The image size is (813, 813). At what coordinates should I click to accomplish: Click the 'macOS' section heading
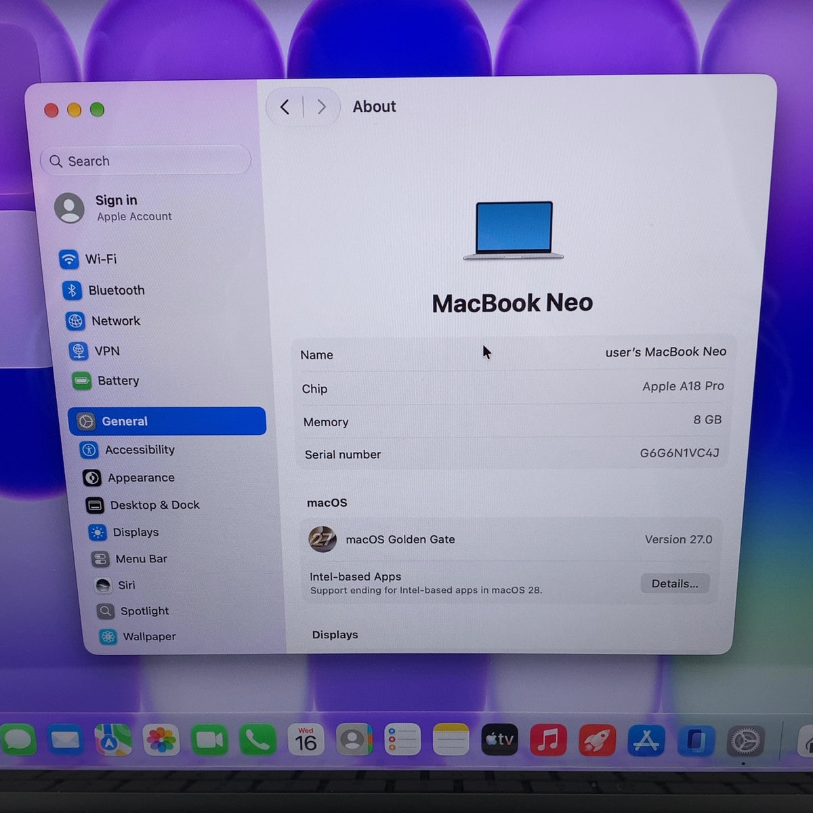327,503
